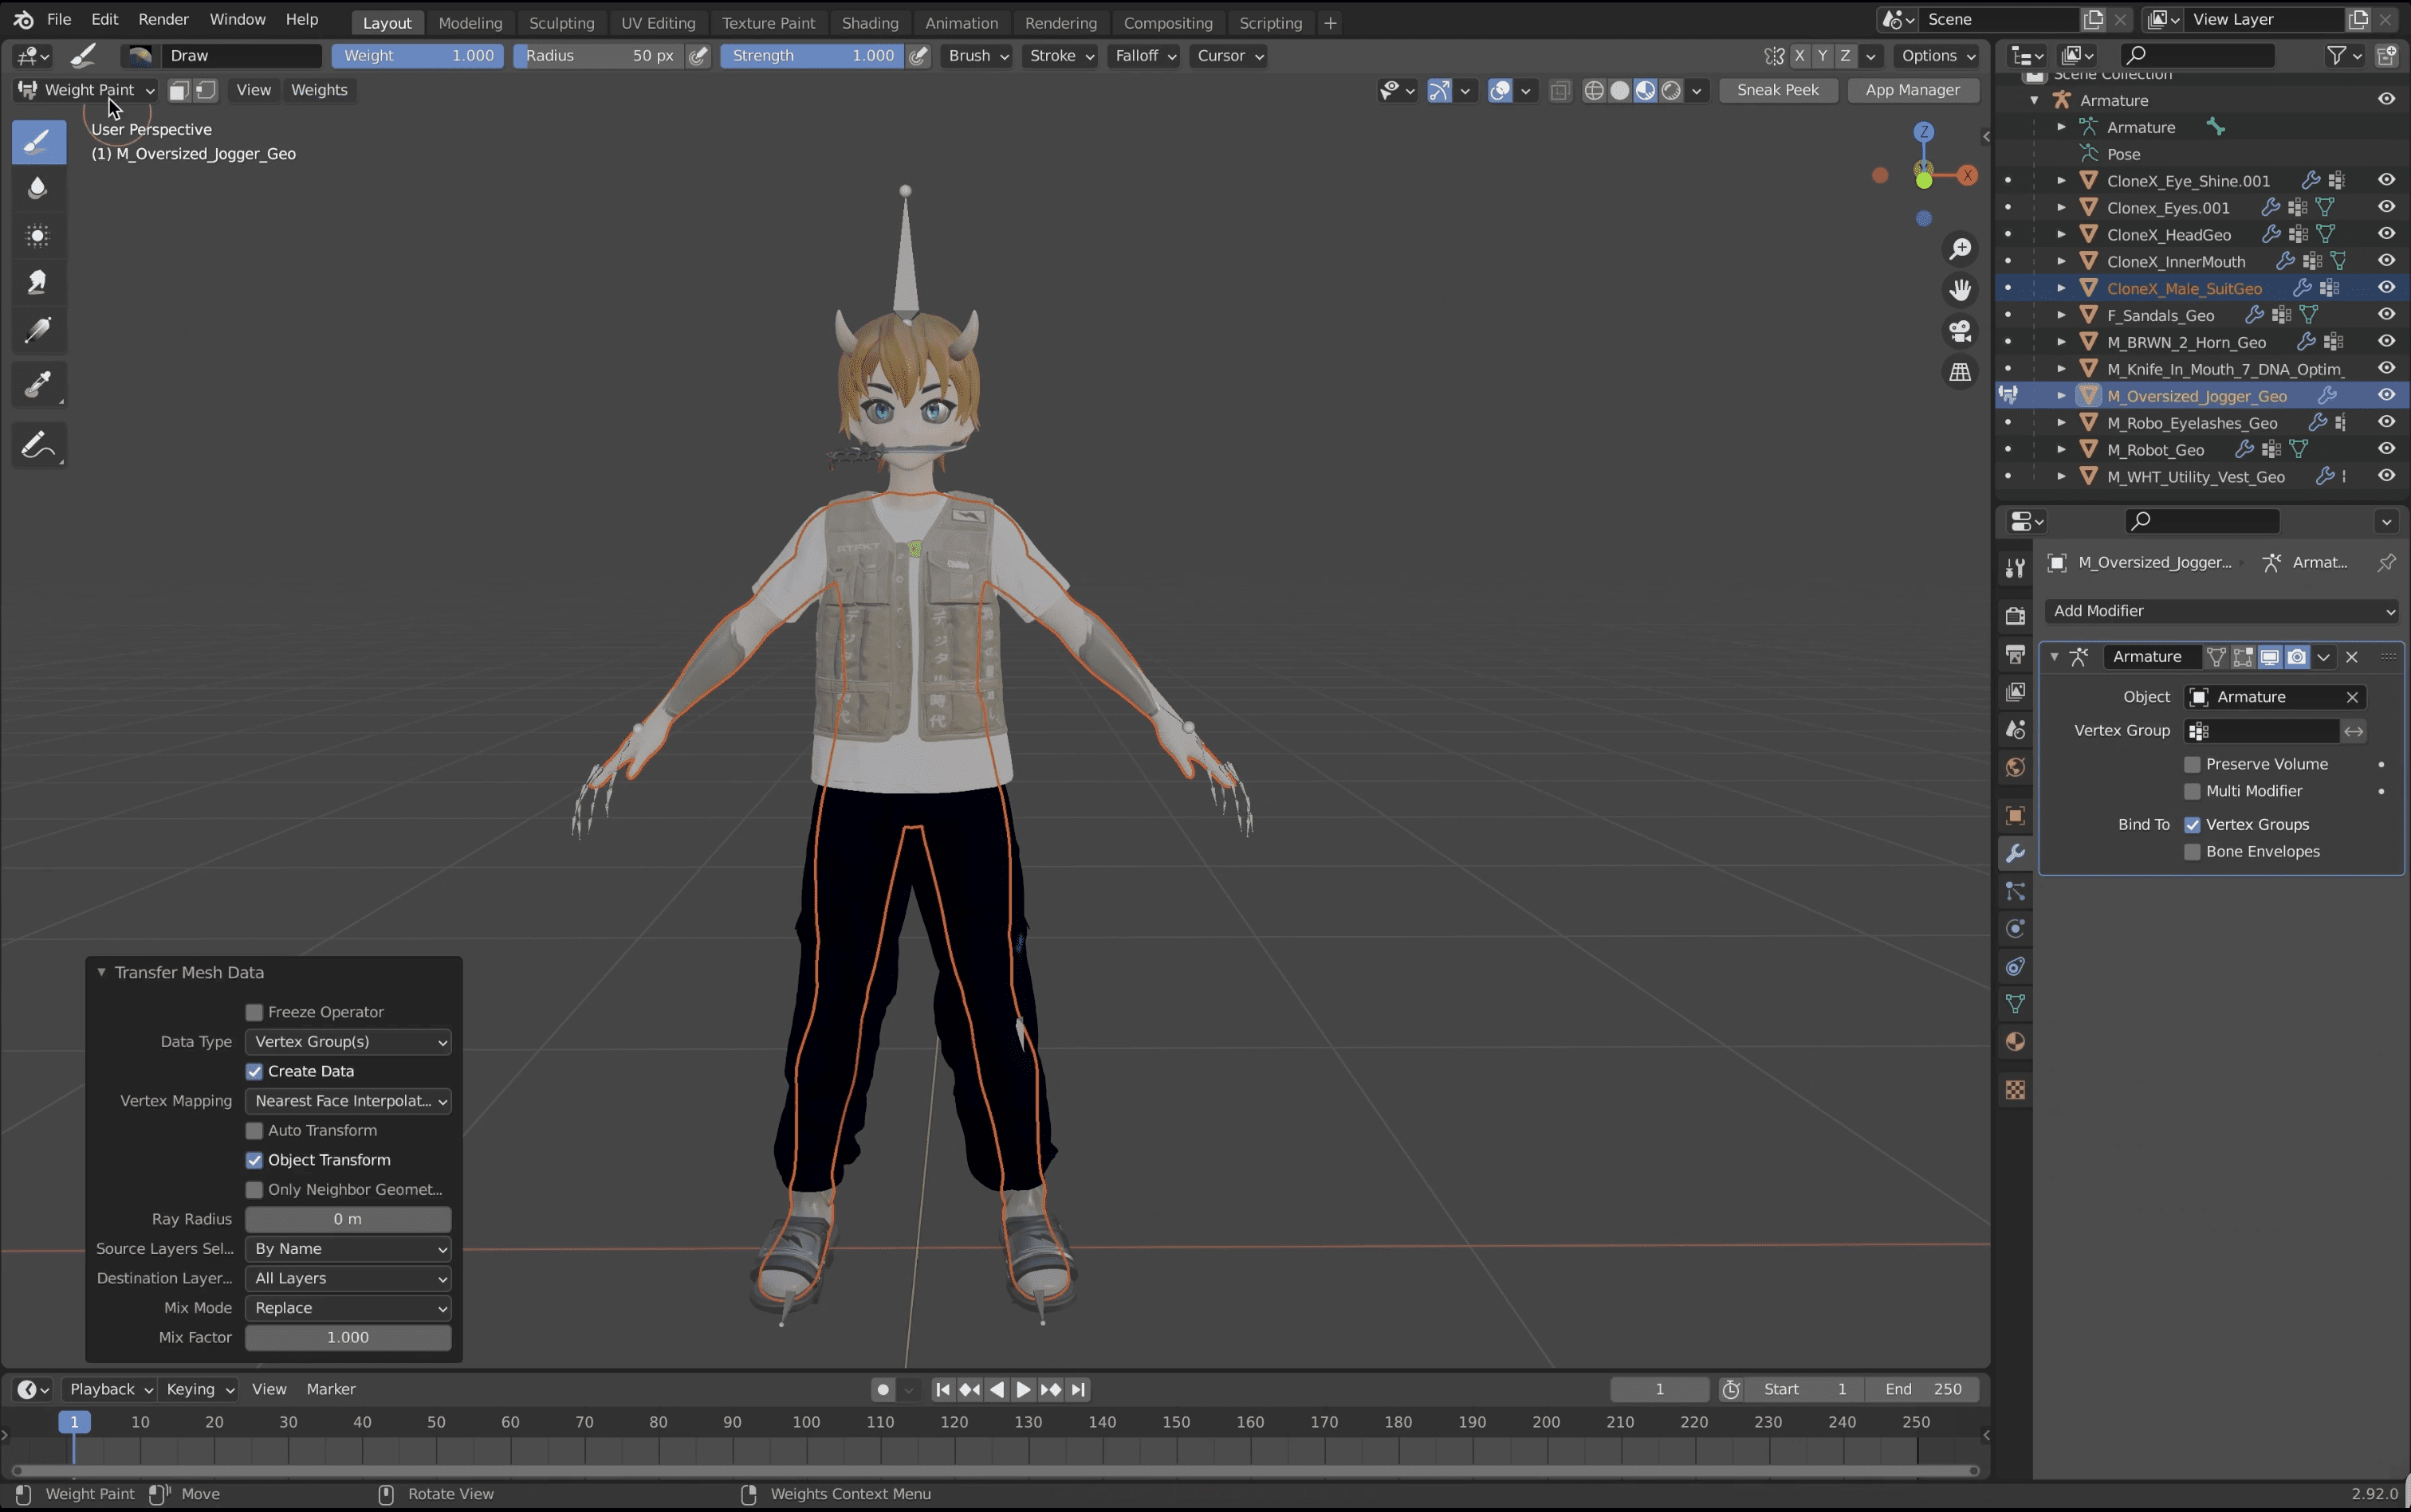Open the Vertex Mapping dropdown
This screenshot has width=2411, height=1512.
[x=348, y=1101]
